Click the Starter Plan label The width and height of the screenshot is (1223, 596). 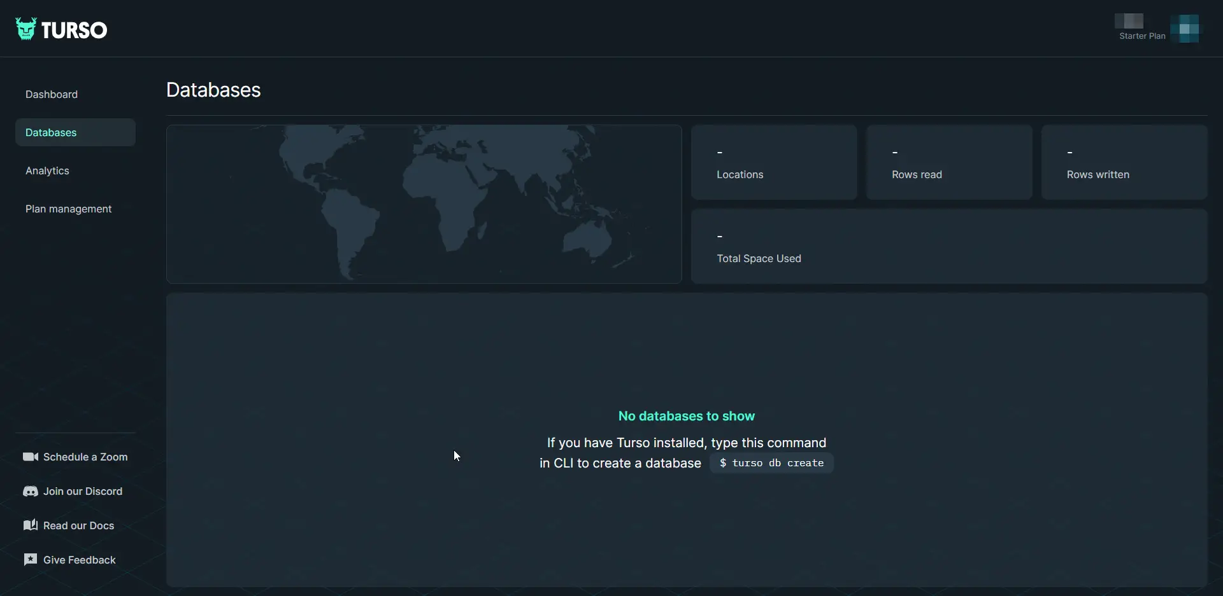tap(1142, 36)
